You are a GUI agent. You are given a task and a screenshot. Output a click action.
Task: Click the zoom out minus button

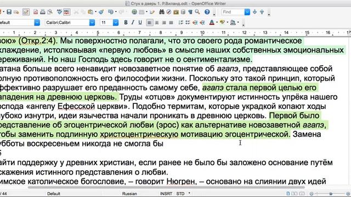[312, 194]
